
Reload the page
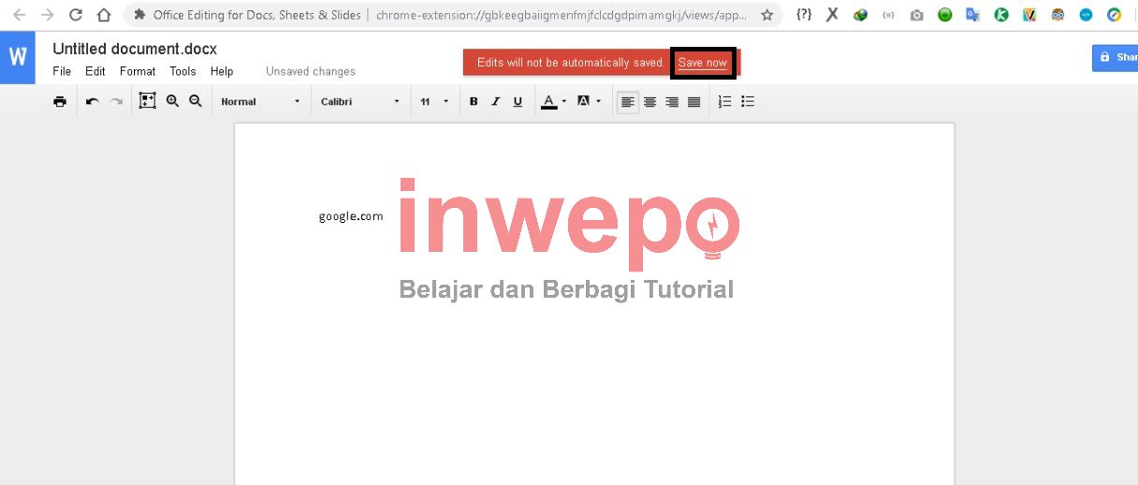76,15
